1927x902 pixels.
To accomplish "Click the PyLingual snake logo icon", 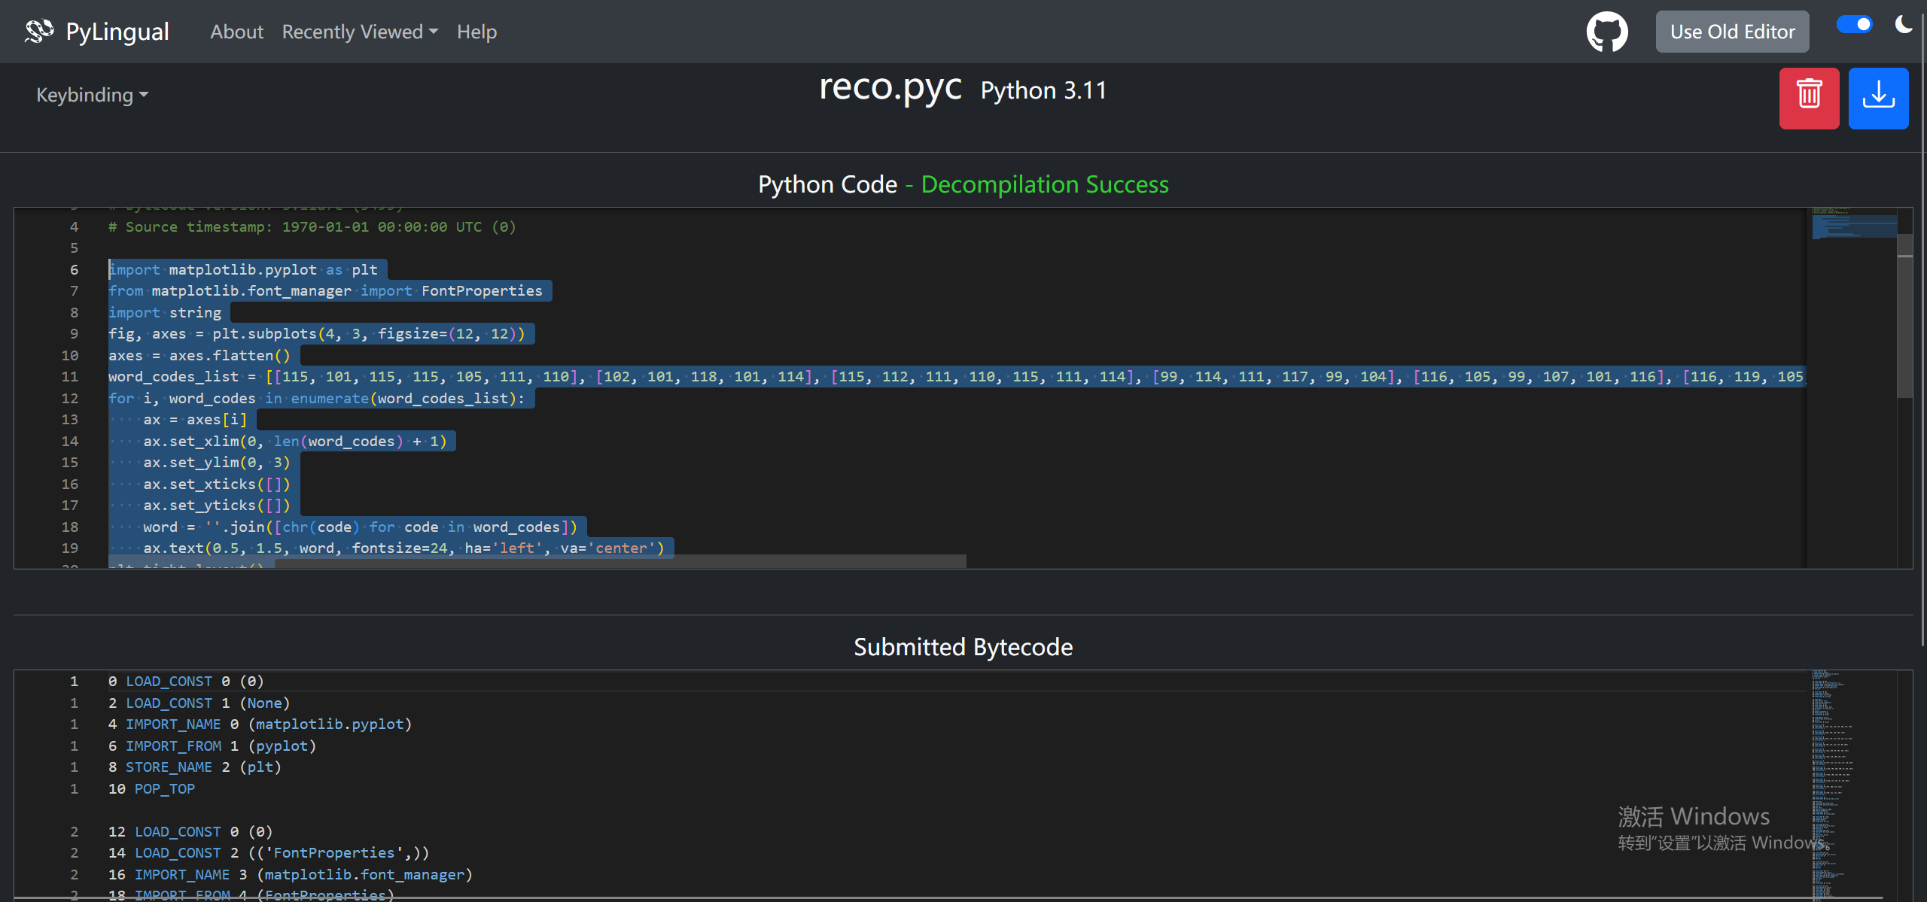I will coord(39,31).
